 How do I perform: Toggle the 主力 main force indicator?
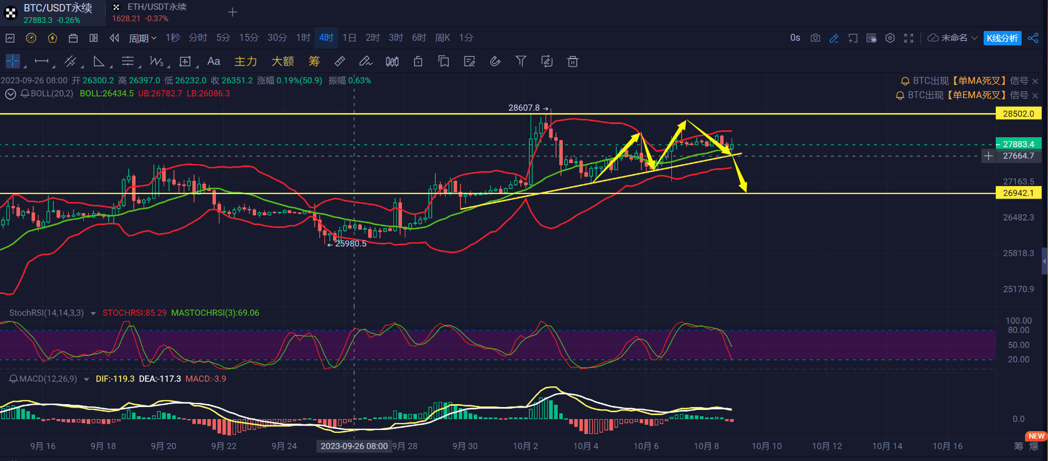coord(245,61)
